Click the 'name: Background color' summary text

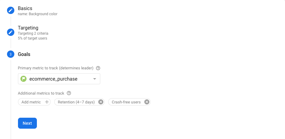tap(37, 14)
